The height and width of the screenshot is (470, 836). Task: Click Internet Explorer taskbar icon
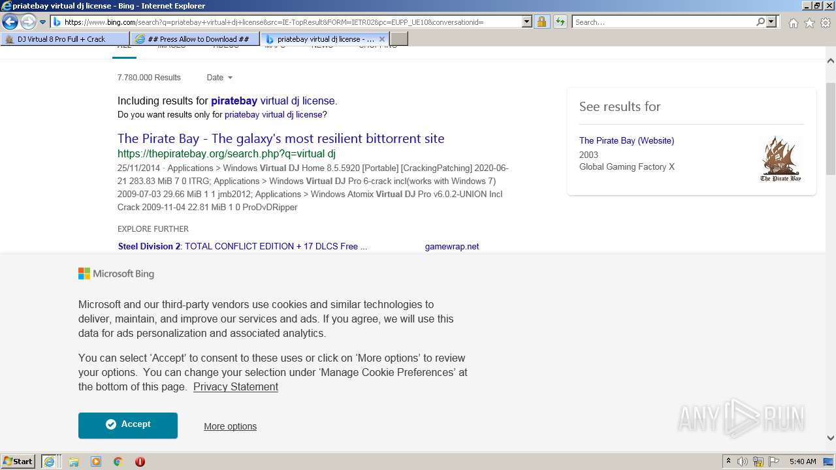[49, 462]
